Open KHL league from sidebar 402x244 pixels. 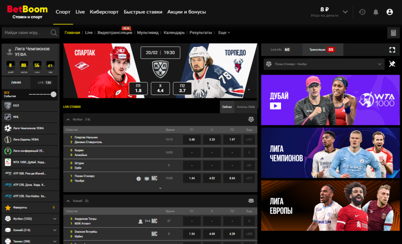tap(30, 105)
